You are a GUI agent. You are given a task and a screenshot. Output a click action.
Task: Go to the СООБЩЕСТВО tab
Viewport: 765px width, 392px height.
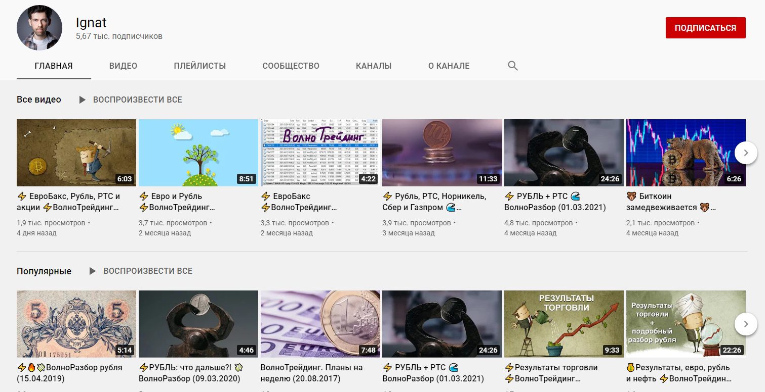pos(291,66)
